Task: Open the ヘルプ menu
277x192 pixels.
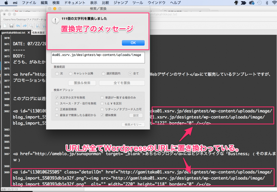Action: pos(175,3)
